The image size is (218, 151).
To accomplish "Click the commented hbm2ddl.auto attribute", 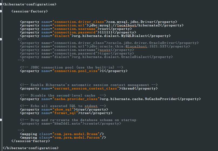I will click(67, 123).
